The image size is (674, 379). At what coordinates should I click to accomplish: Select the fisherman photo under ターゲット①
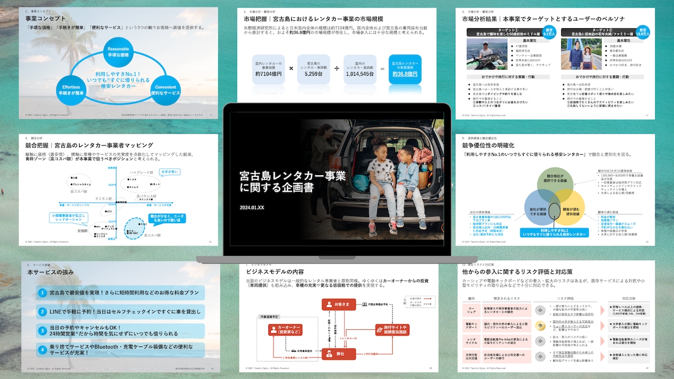click(x=487, y=54)
